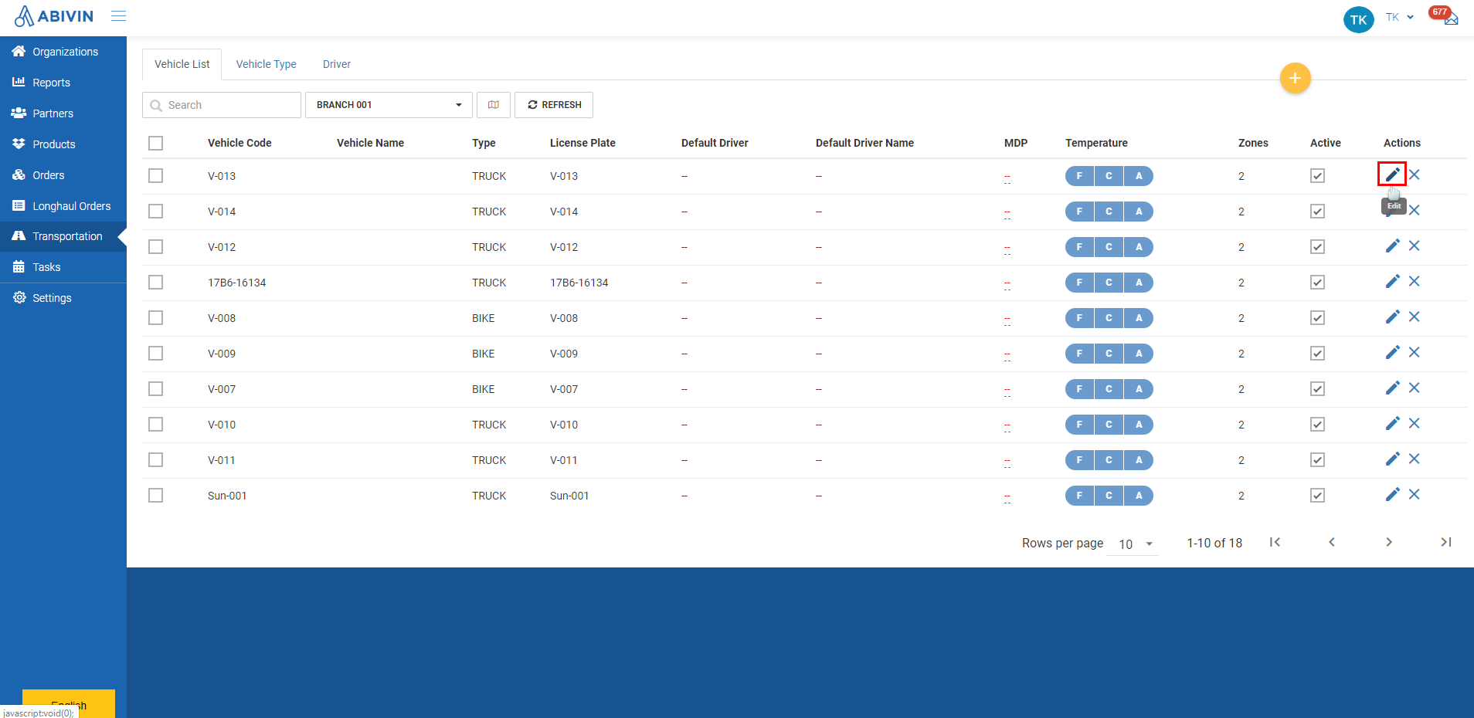The image size is (1474, 718).
Task: Toggle Active checkbox for vehicle V-008
Action: pos(1318,318)
